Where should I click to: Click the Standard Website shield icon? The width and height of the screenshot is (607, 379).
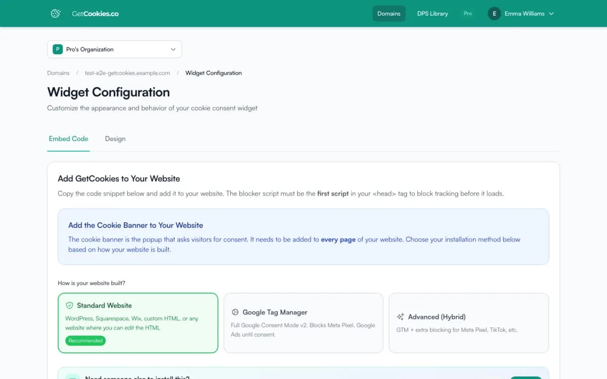click(70, 305)
